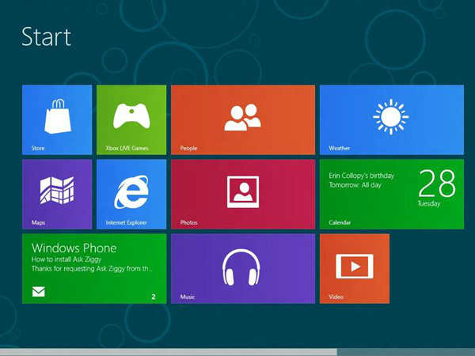
Task: Open the Music tile
Action: 243,268
